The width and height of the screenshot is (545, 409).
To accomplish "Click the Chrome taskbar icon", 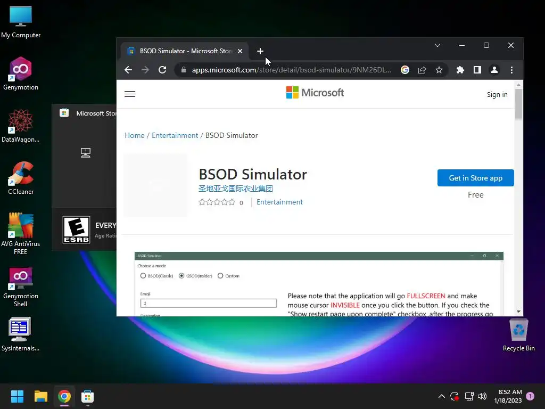I will click(x=64, y=396).
